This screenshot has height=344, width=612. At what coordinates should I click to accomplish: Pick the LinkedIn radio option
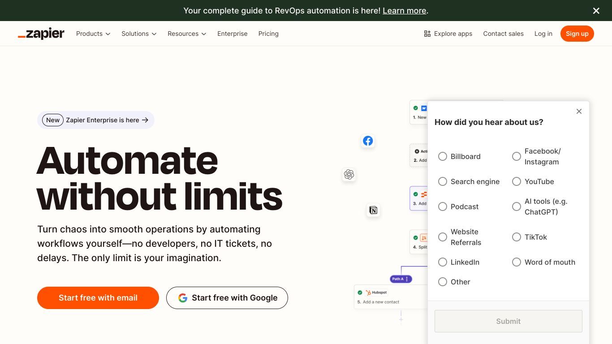pos(443,262)
